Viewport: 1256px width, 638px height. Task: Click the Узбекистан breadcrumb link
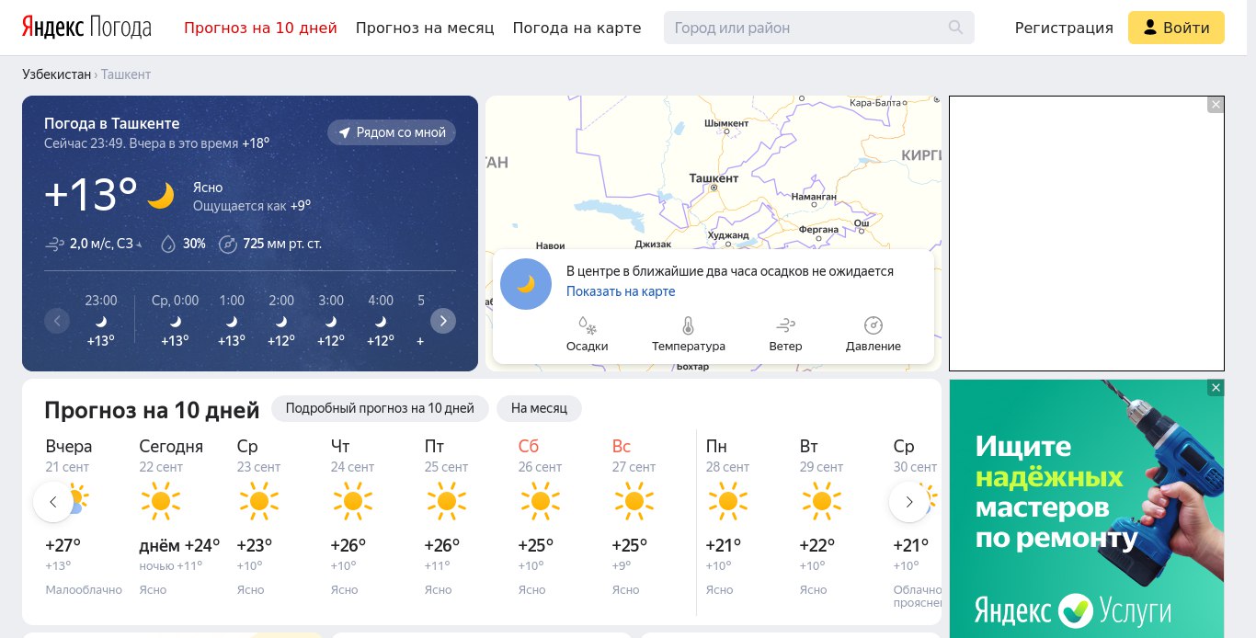(57, 74)
